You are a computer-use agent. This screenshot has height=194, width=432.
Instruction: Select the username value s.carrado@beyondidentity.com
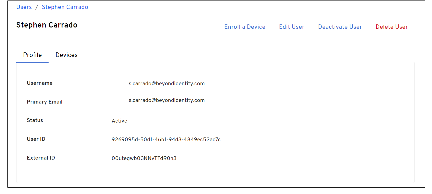pyautogui.click(x=167, y=84)
